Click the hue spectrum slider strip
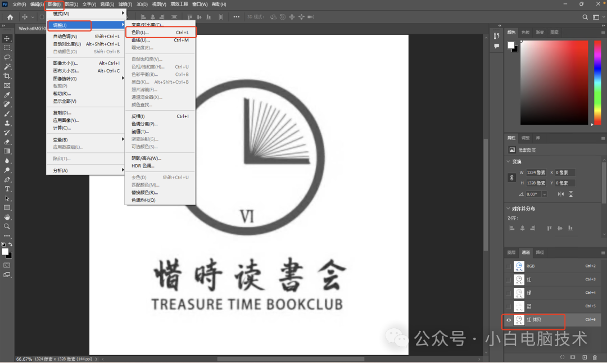This screenshot has height=363, width=607. (x=597, y=83)
